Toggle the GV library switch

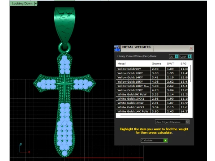174,56
